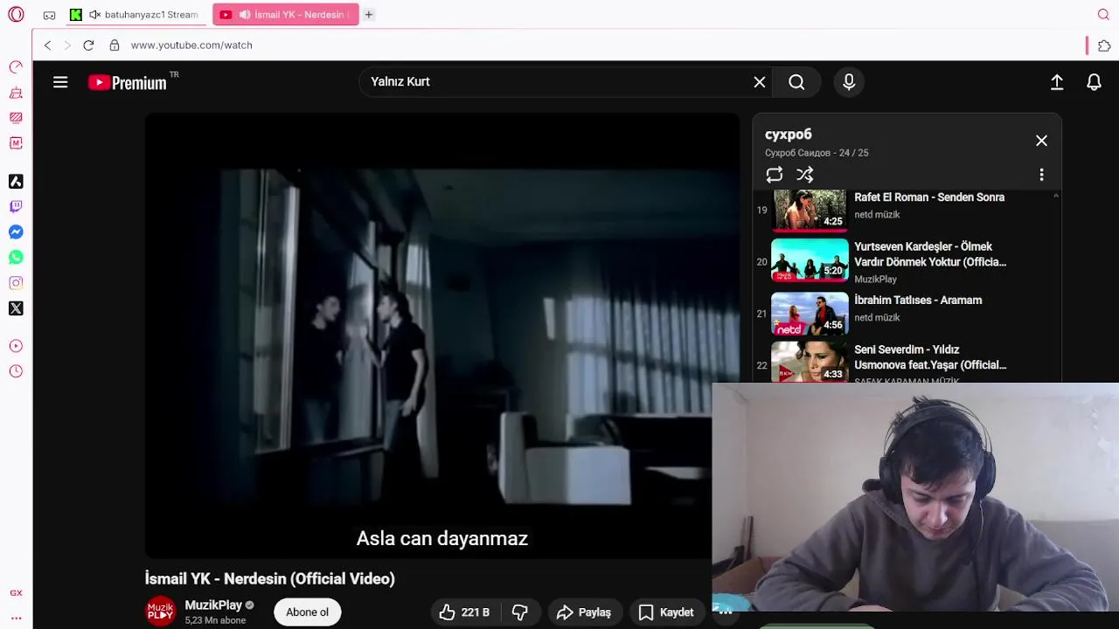Image resolution: width=1119 pixels, height=629 pixels.
Task: Start voice search with microphone
Action: (x=849, y=82)
